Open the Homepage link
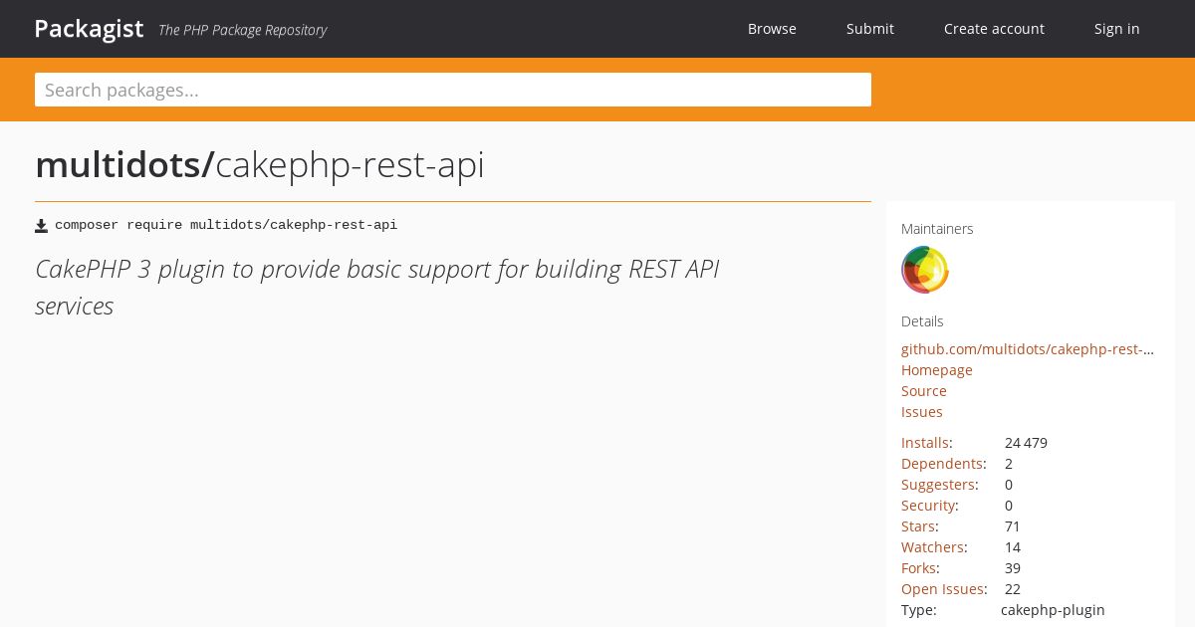1195x627 pixels. [x=937, y=370]
